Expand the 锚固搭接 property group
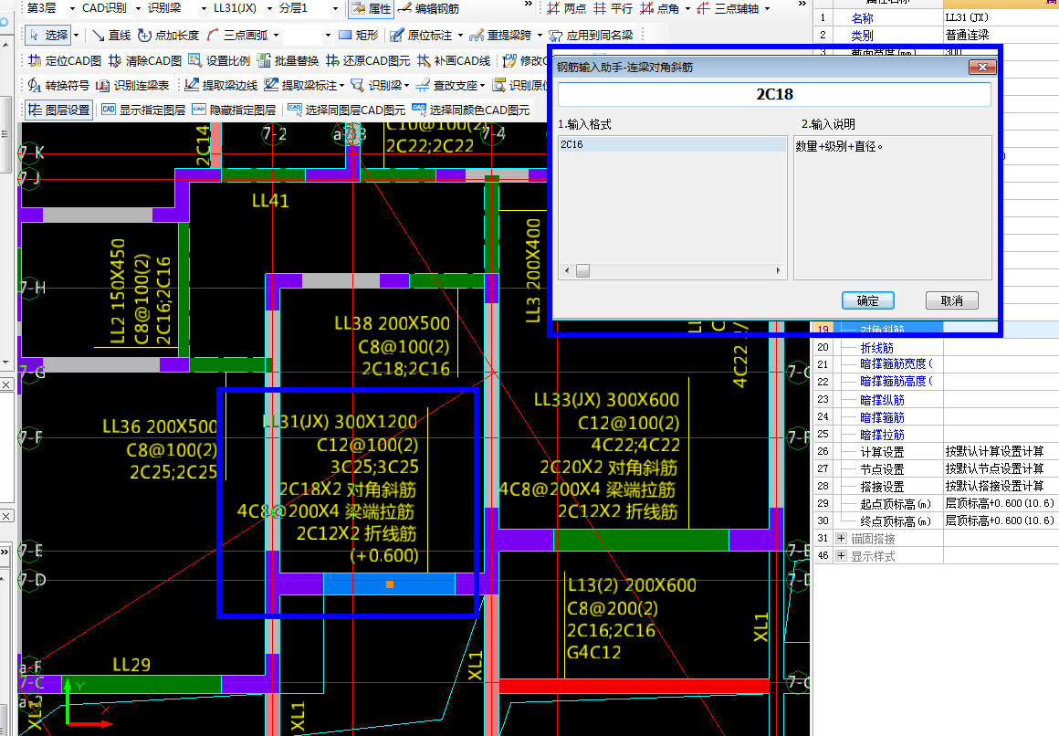 coord(841,539)
